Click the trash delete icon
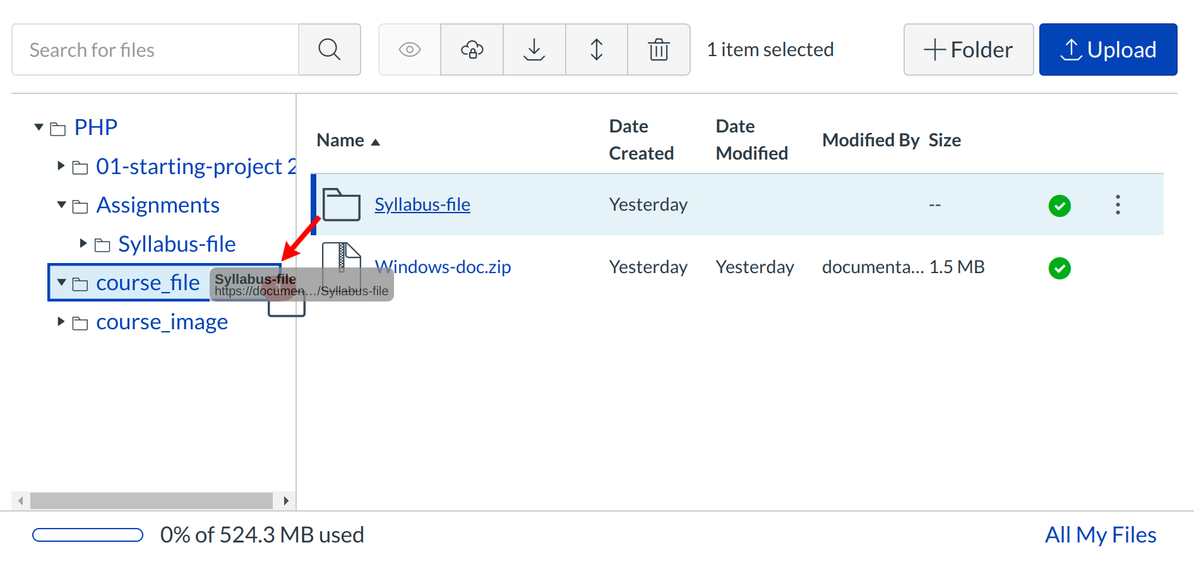The height and width of the screenshot is (574, 1194). coord(659,50)
